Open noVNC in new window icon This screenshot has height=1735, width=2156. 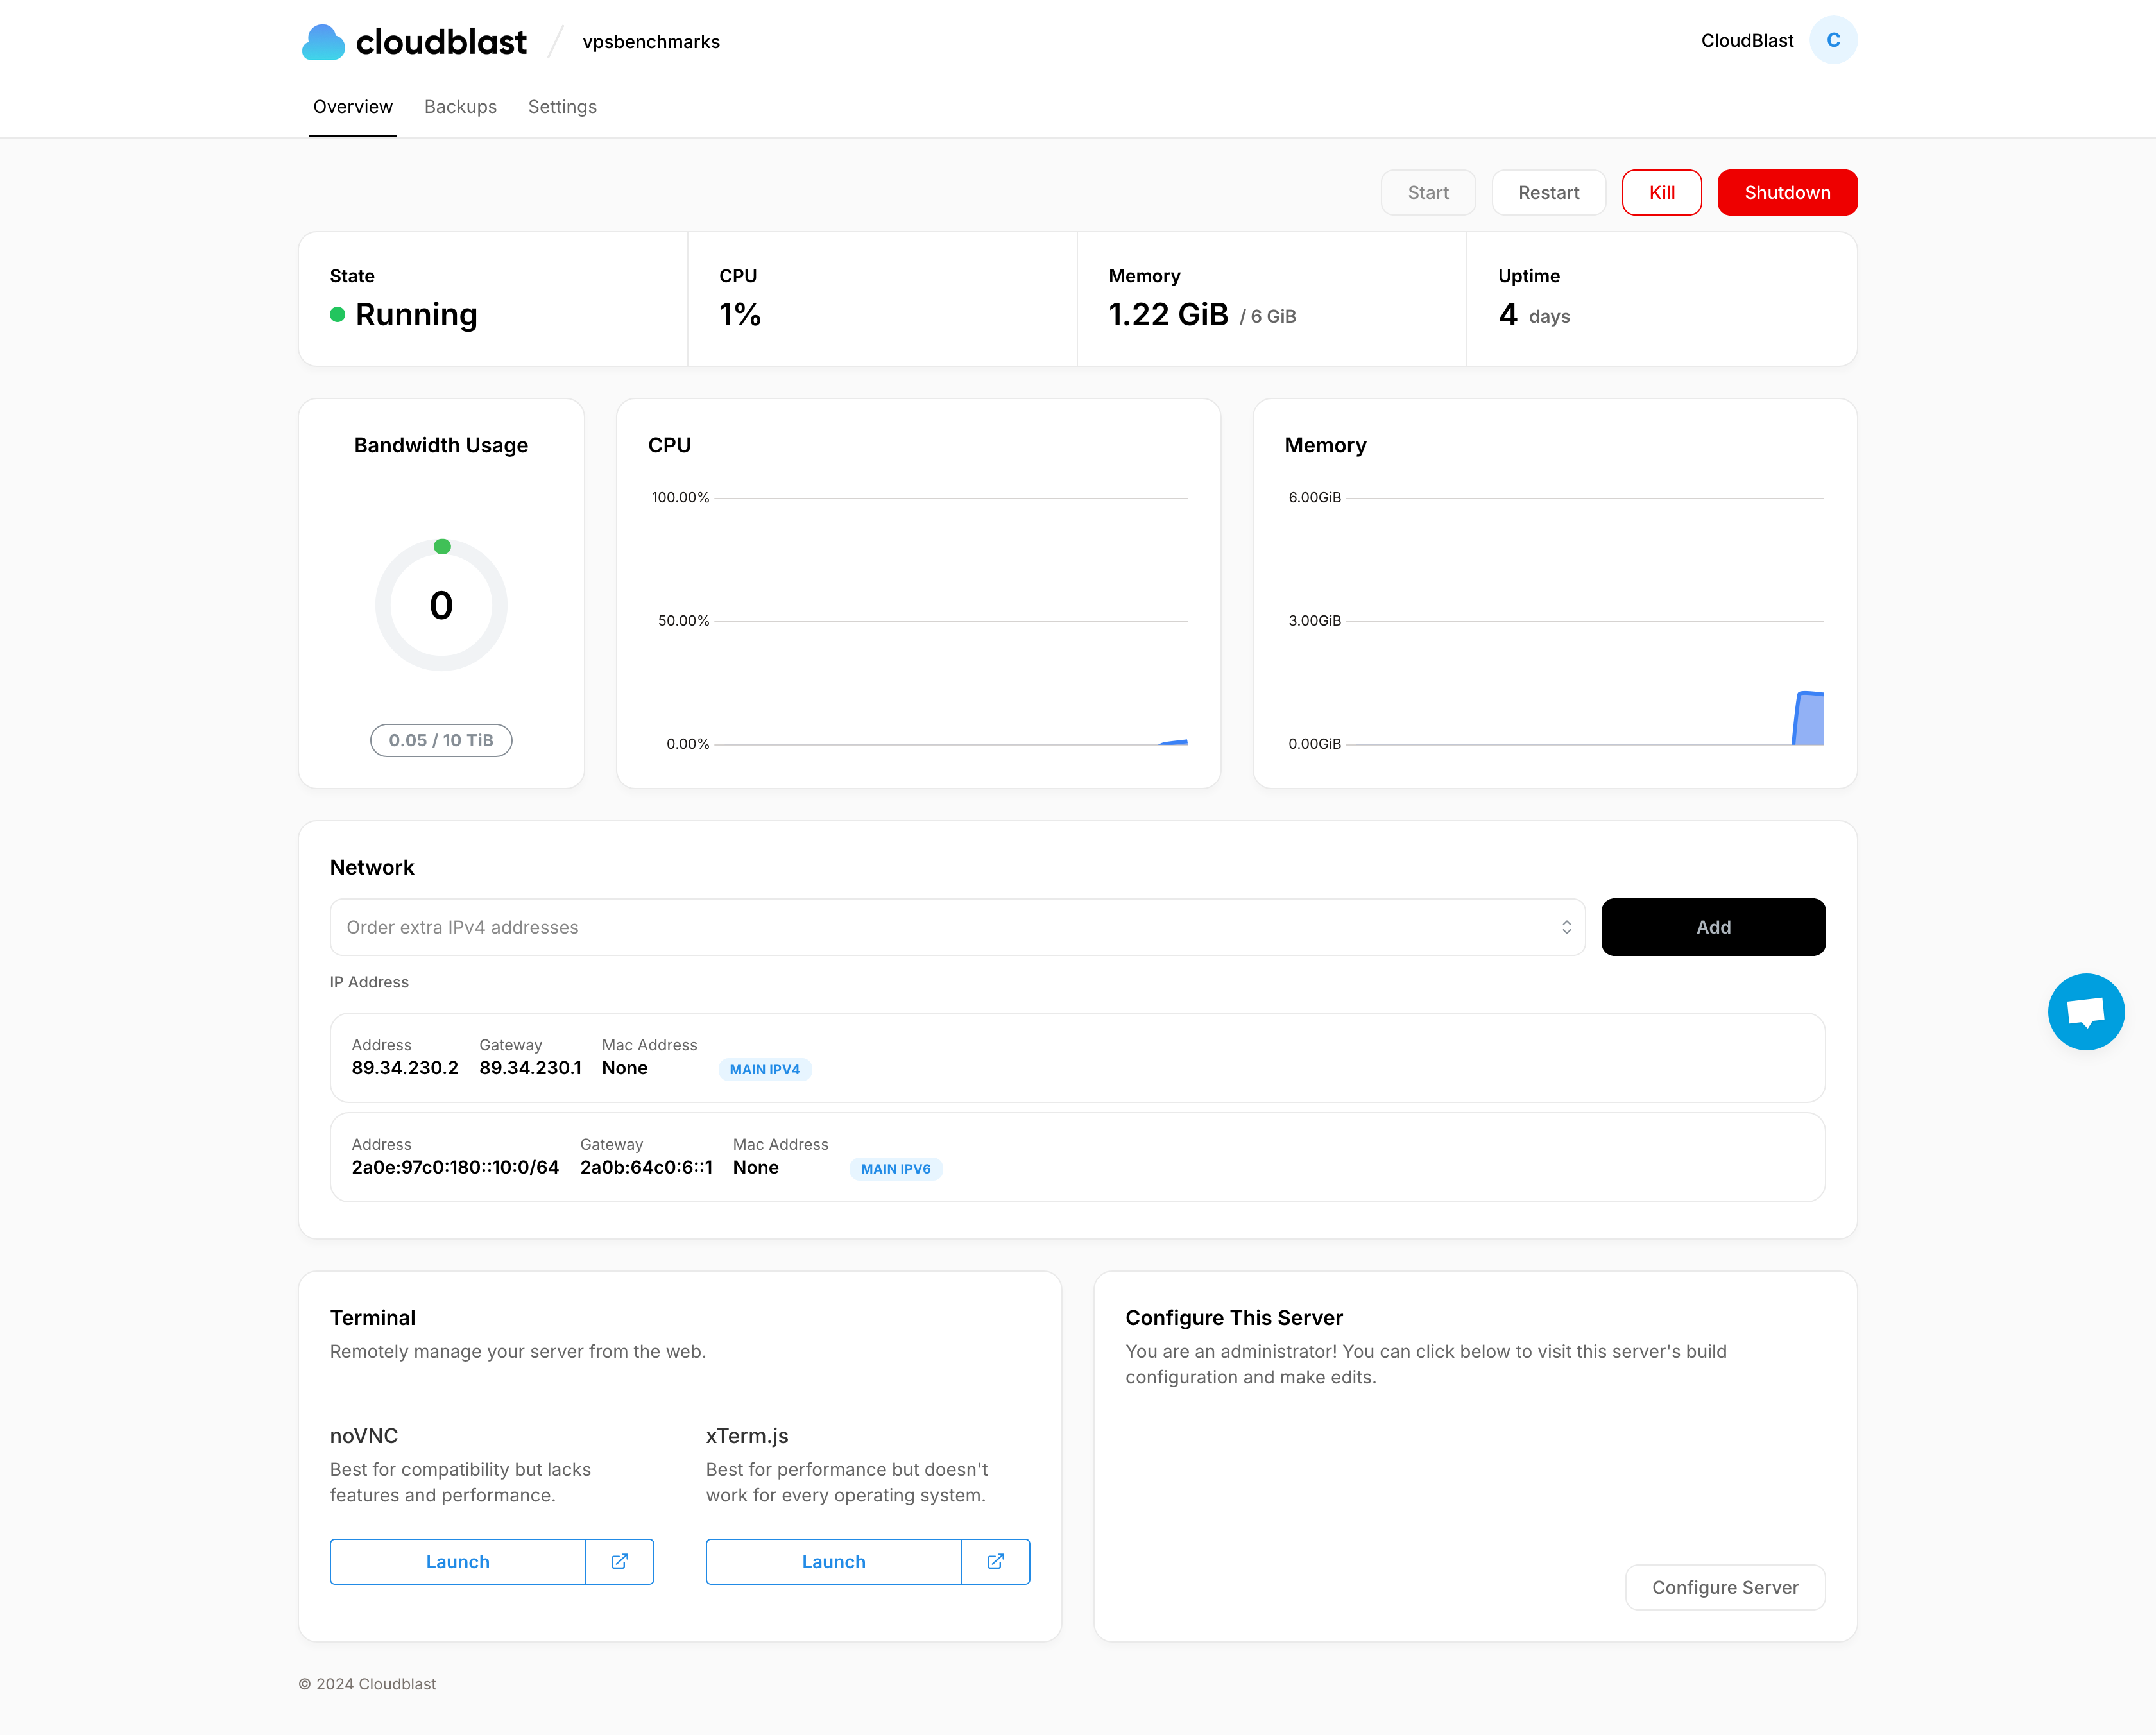620,1561
